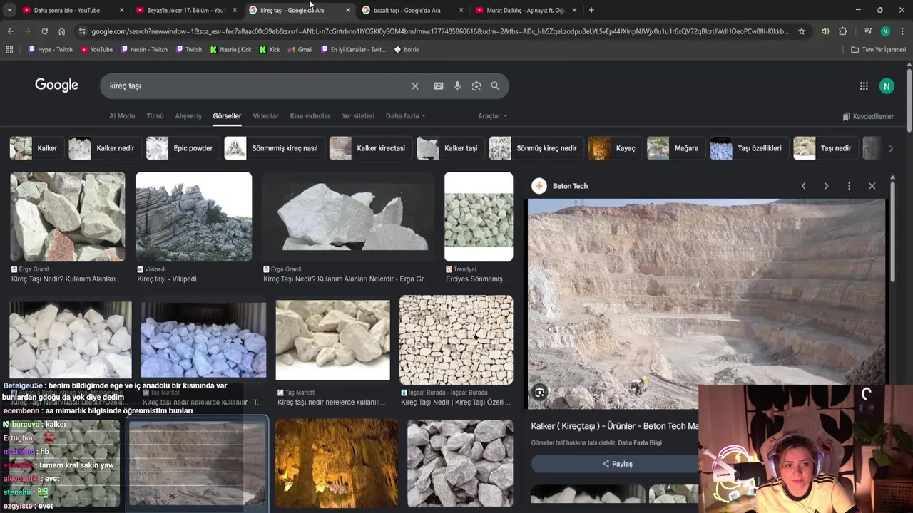
Task: Open the Murat Dalkılıç browser tab
Action: [525, 10]
